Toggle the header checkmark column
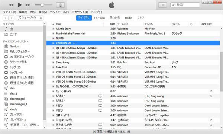 (53, 24)
